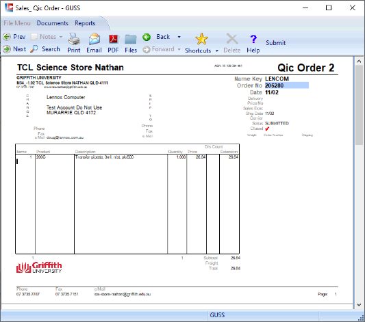Click the Prev green arrow icon
The image size is (365, 322).
coord(7,37)
